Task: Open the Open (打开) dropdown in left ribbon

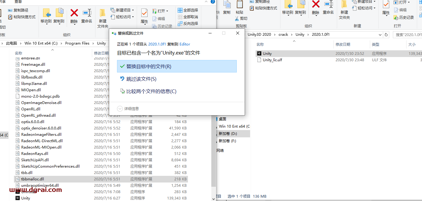Action: (x=160, y=11)
